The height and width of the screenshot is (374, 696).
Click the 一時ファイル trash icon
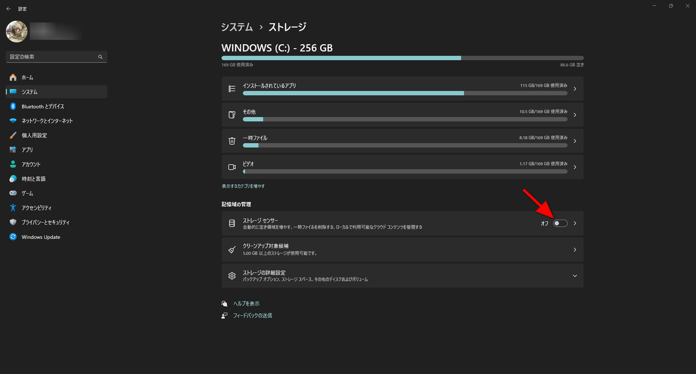point(232,141)
